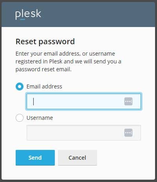Select the Username radio button
Screen dimensions: 157x182
20,118
